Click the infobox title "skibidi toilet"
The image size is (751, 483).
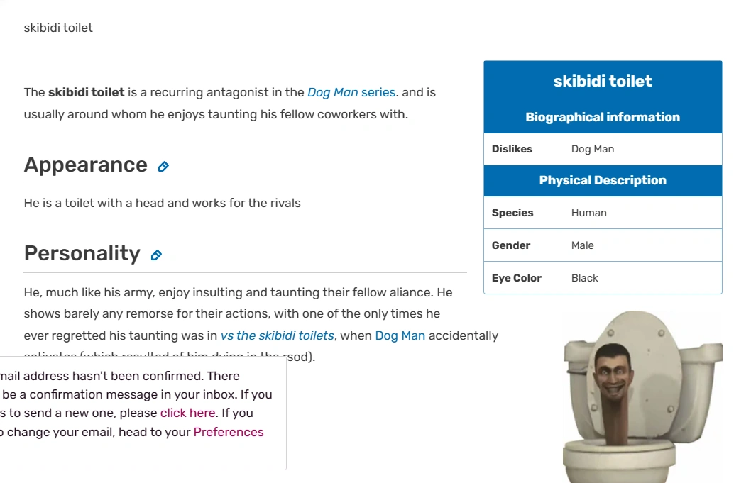pyautogui.click(x=603, y=81)
